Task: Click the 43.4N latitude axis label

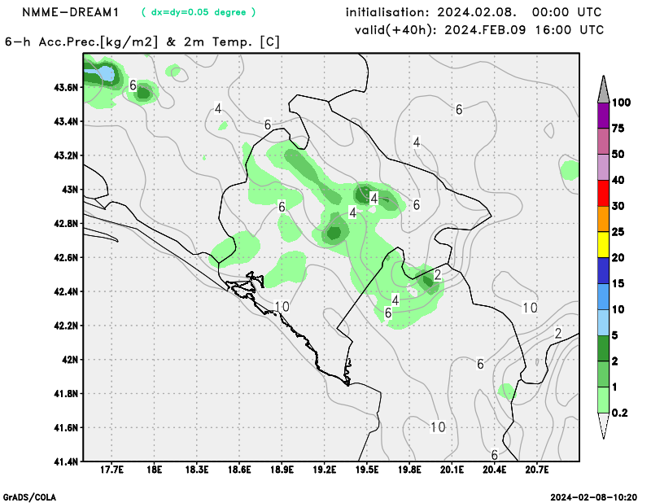Action: [x=66, y=122]
